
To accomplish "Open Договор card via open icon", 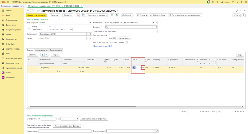I will click(156, 27).
